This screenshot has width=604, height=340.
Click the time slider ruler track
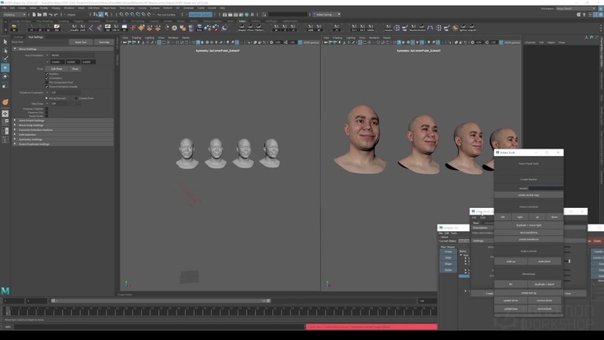[x=219, y=310]
